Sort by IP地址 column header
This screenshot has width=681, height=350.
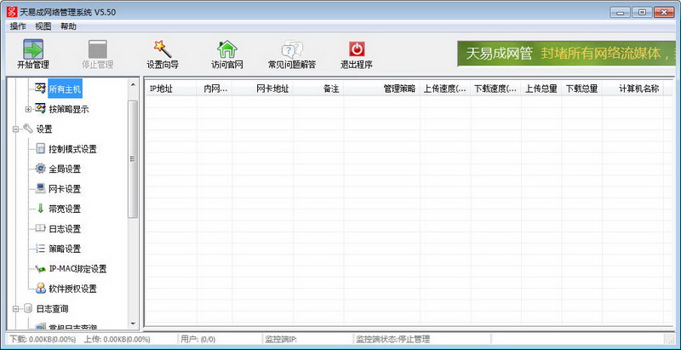point(171,89)
